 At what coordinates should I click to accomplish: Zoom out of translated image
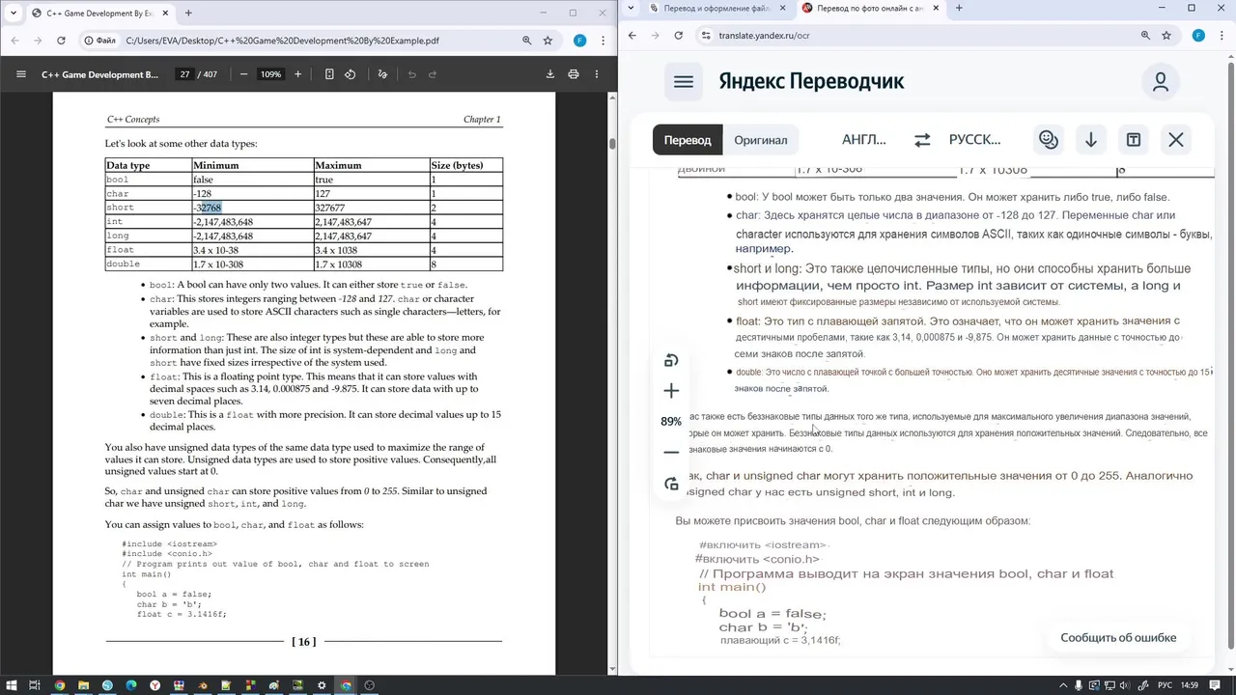671,452
